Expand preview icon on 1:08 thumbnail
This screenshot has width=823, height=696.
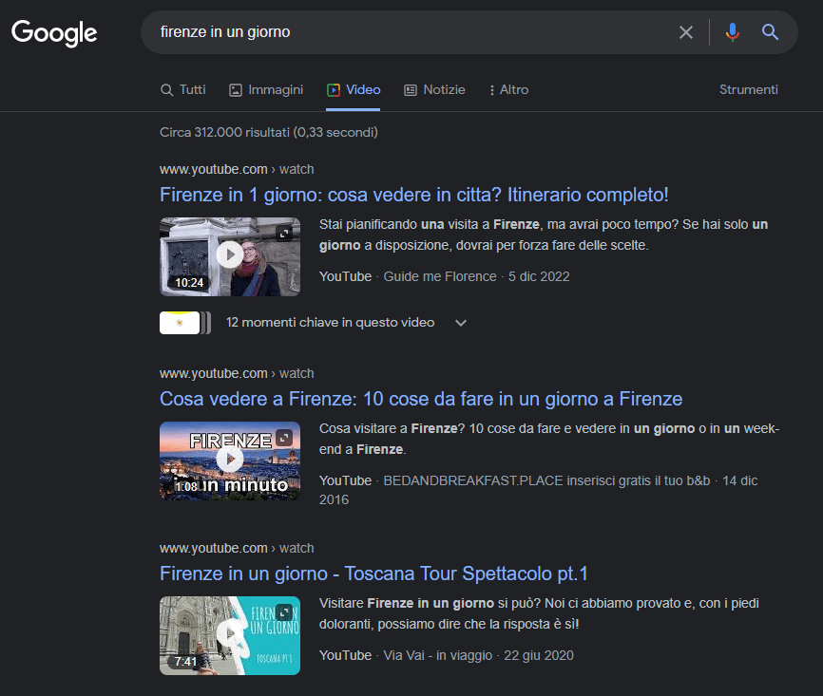tap(284, 437)
